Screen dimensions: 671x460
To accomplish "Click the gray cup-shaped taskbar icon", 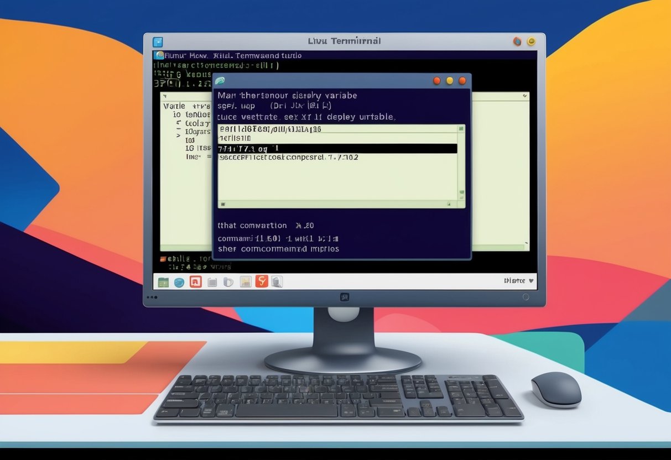I will (x=228, y=282).
